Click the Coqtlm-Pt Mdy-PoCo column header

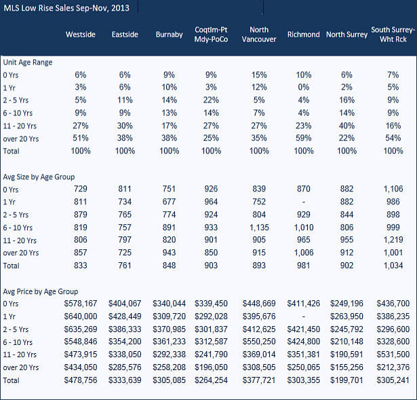211,35
